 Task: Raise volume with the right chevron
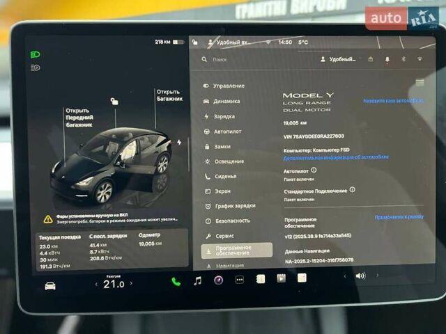pyautogui.click(x=377, y=276)
